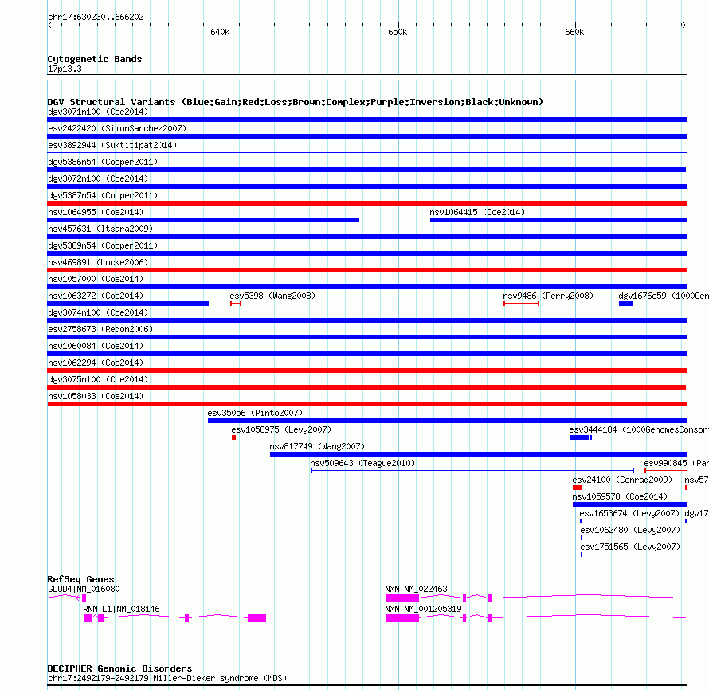Select the DECIPHER Genomic Disorders heading
This screenshot has height=690, width=709.
click(119, 668)
